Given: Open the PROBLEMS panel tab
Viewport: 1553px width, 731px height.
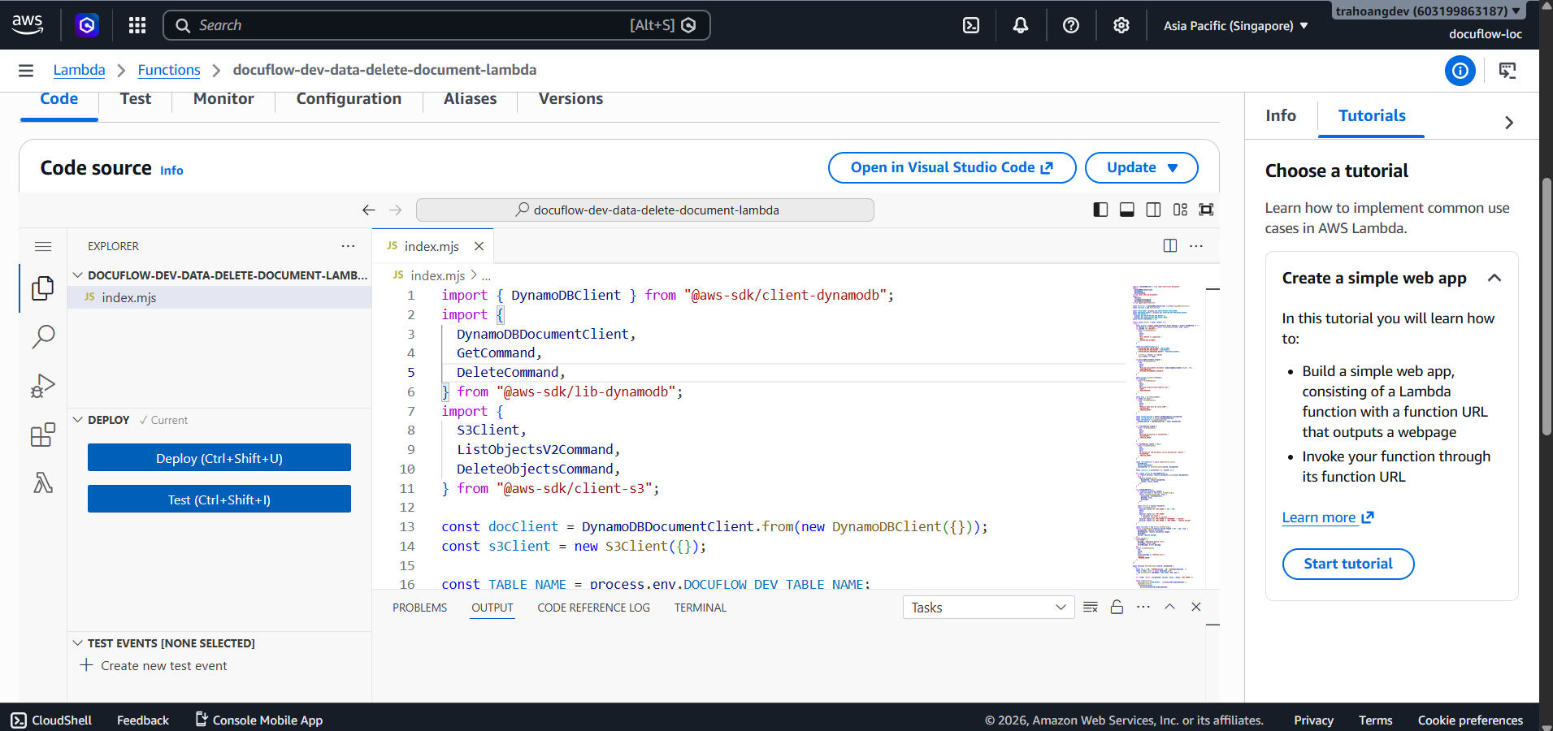Looking at the screenshot, I should click(420, 608).
